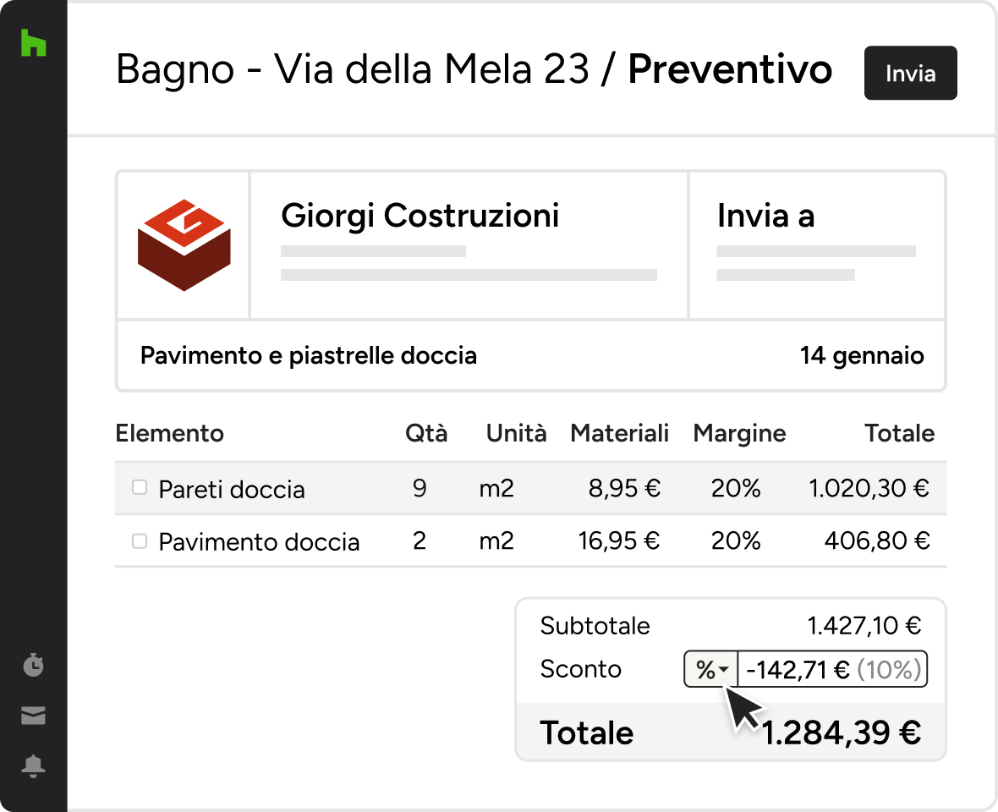Click the Invia button
Image resolution: width=998 pixels, height=812 pixels.
pos(910,74)
